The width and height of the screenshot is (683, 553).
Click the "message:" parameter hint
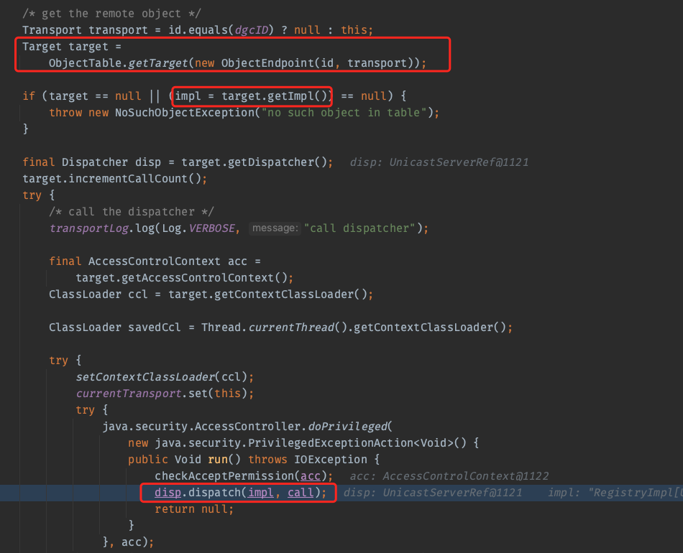tap(275, 228)
